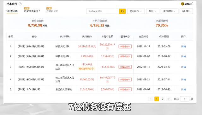The image size is (202, 115).
Task: Click the amount 31,018,700元
Action: tap(87, 89)
